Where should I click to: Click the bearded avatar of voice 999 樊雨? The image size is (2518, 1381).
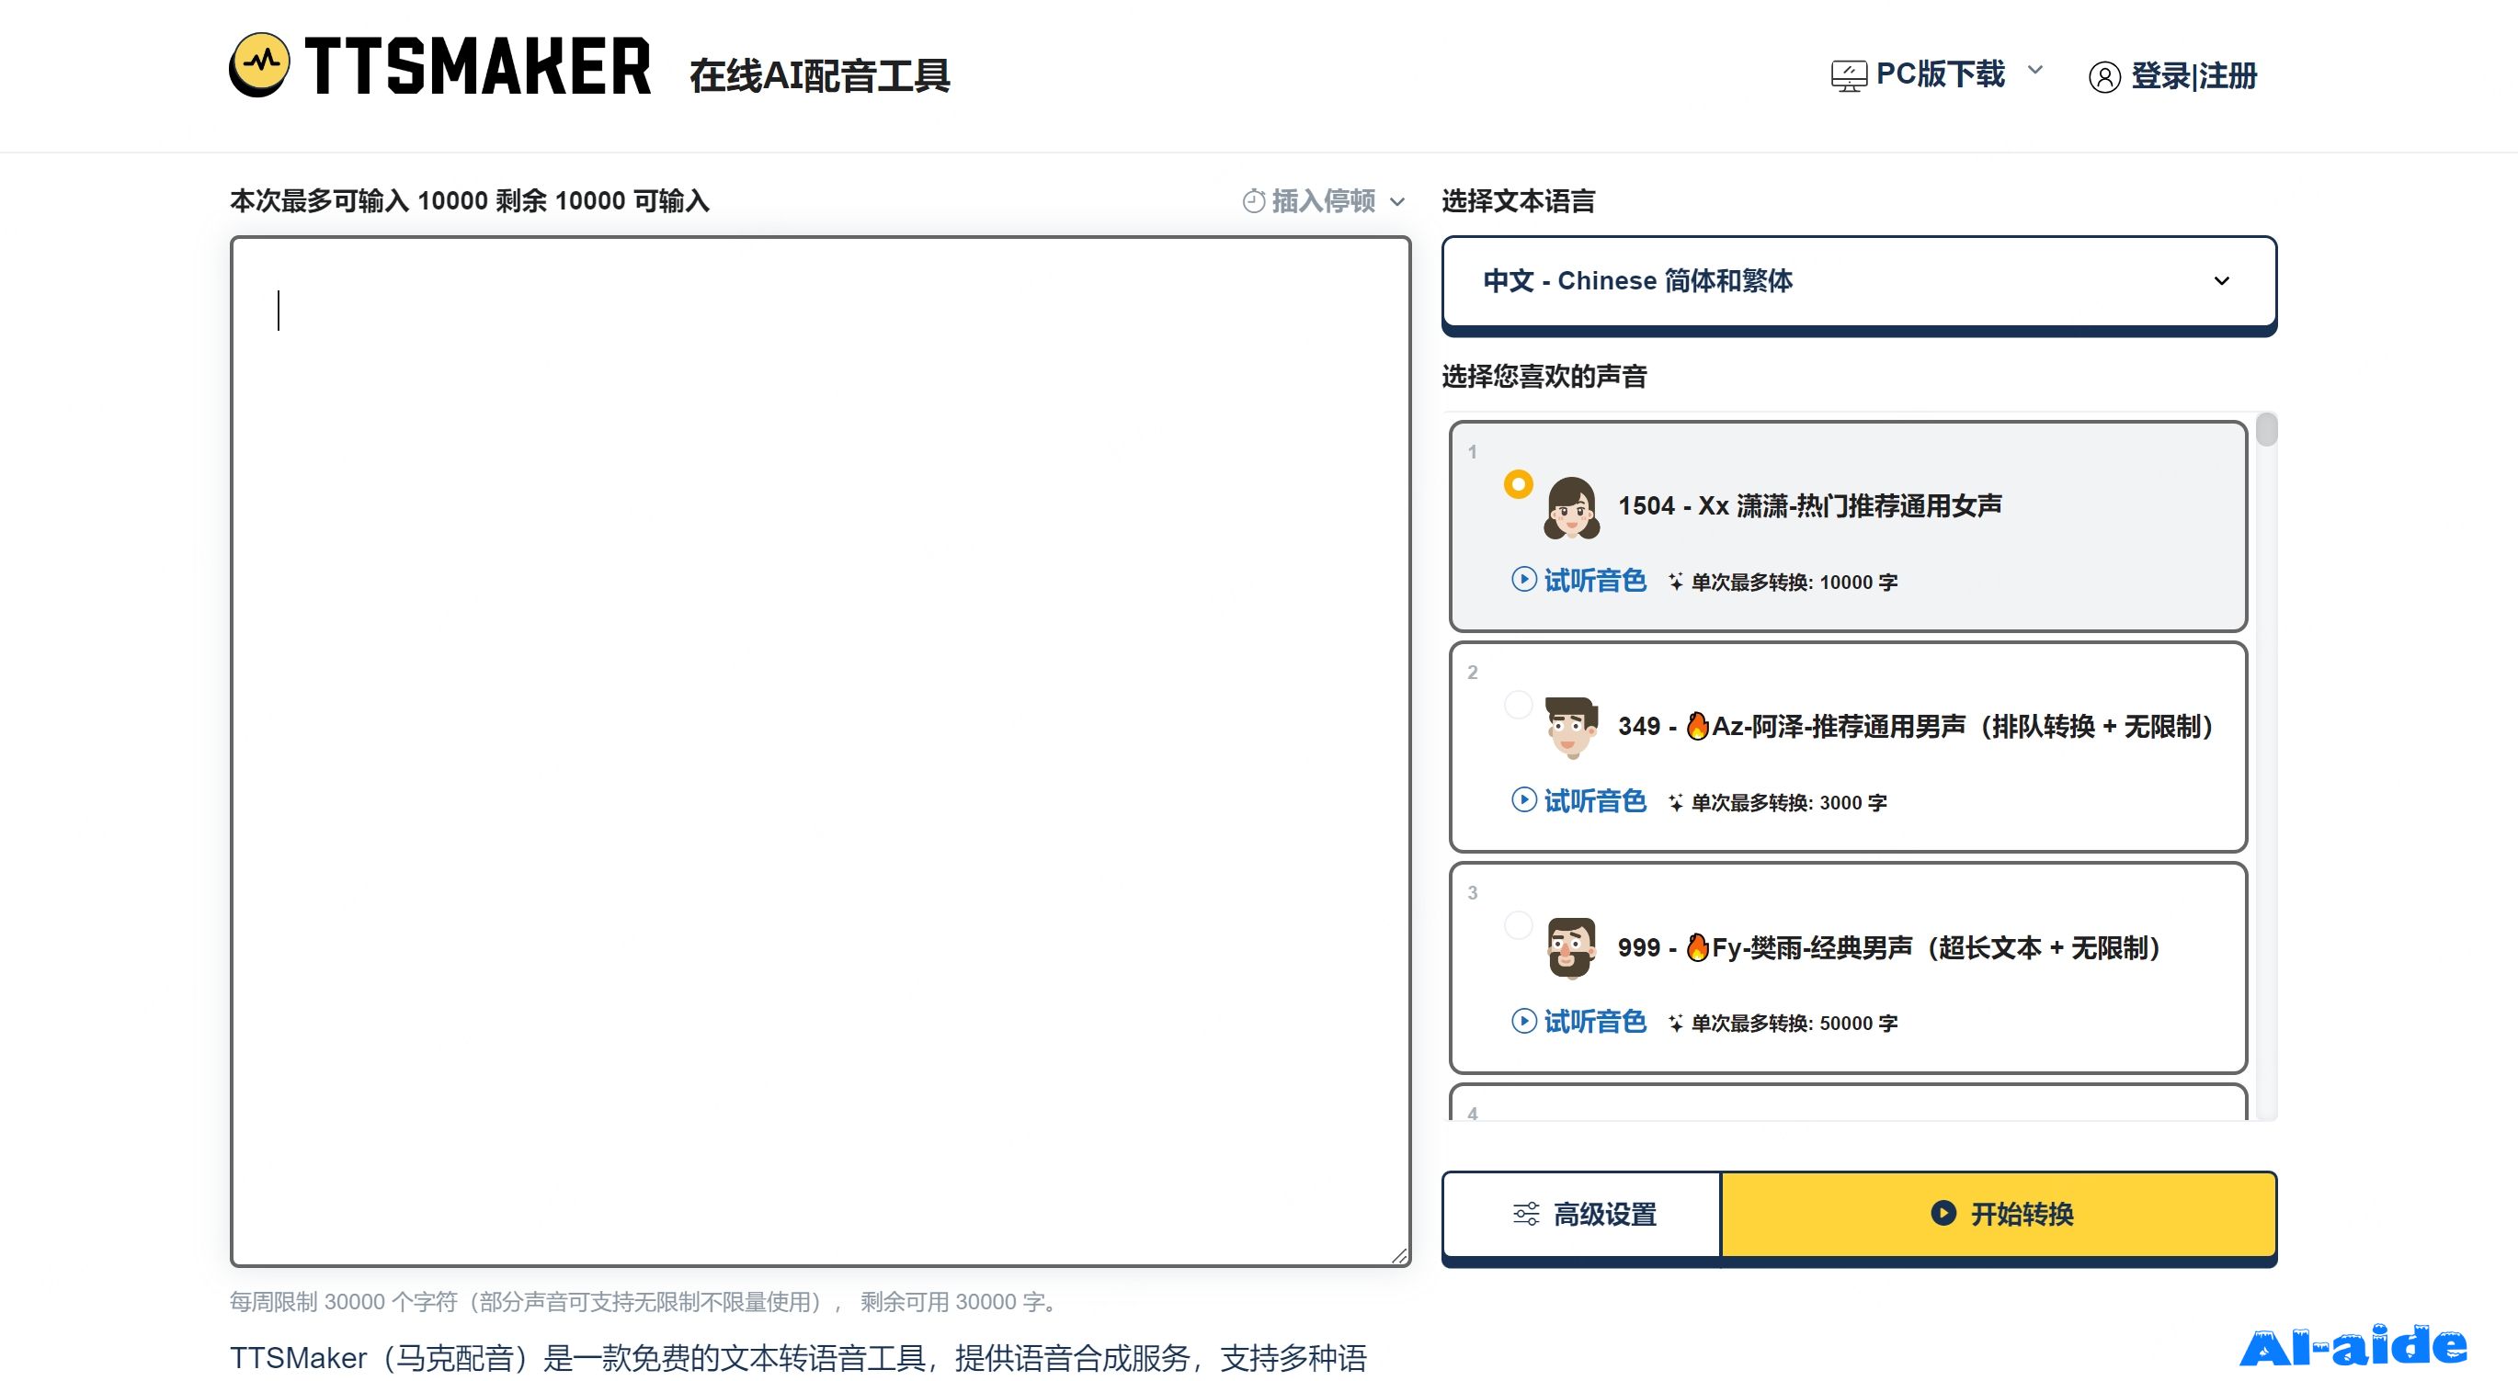click(1572, 947)
